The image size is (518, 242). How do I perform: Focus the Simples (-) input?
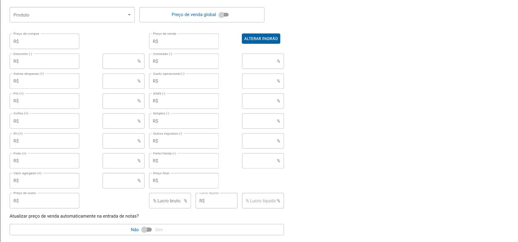pyautogui.click(x=184, y=121)
